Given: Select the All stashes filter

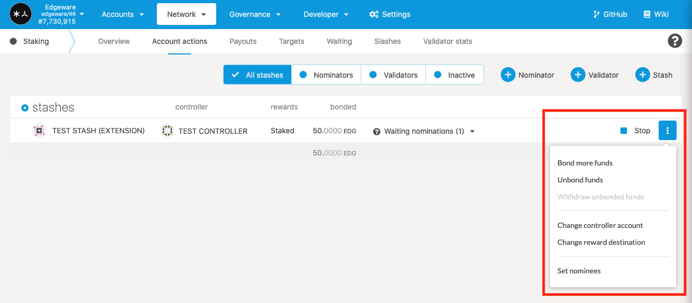Looking at the screenshot, I should (258, 75).
